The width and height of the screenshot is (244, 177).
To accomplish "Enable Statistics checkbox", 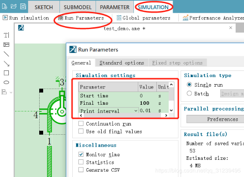I will [81, 162].
